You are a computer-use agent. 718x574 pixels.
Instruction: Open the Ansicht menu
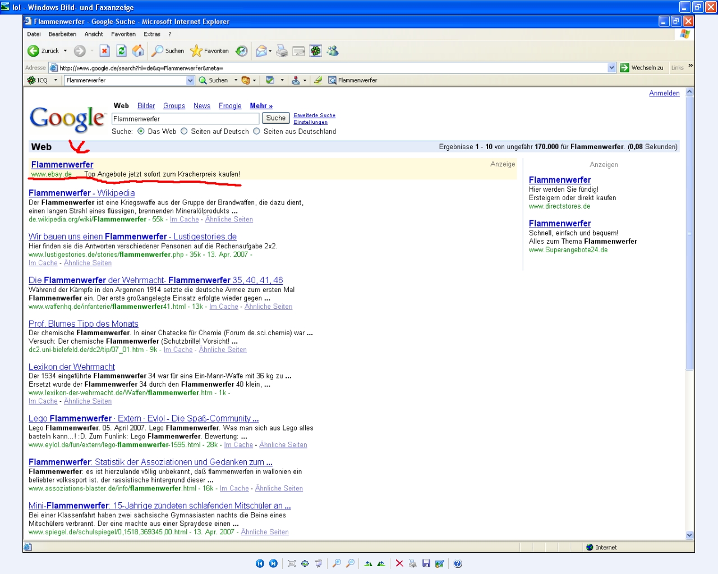click(x=94, y=34)
